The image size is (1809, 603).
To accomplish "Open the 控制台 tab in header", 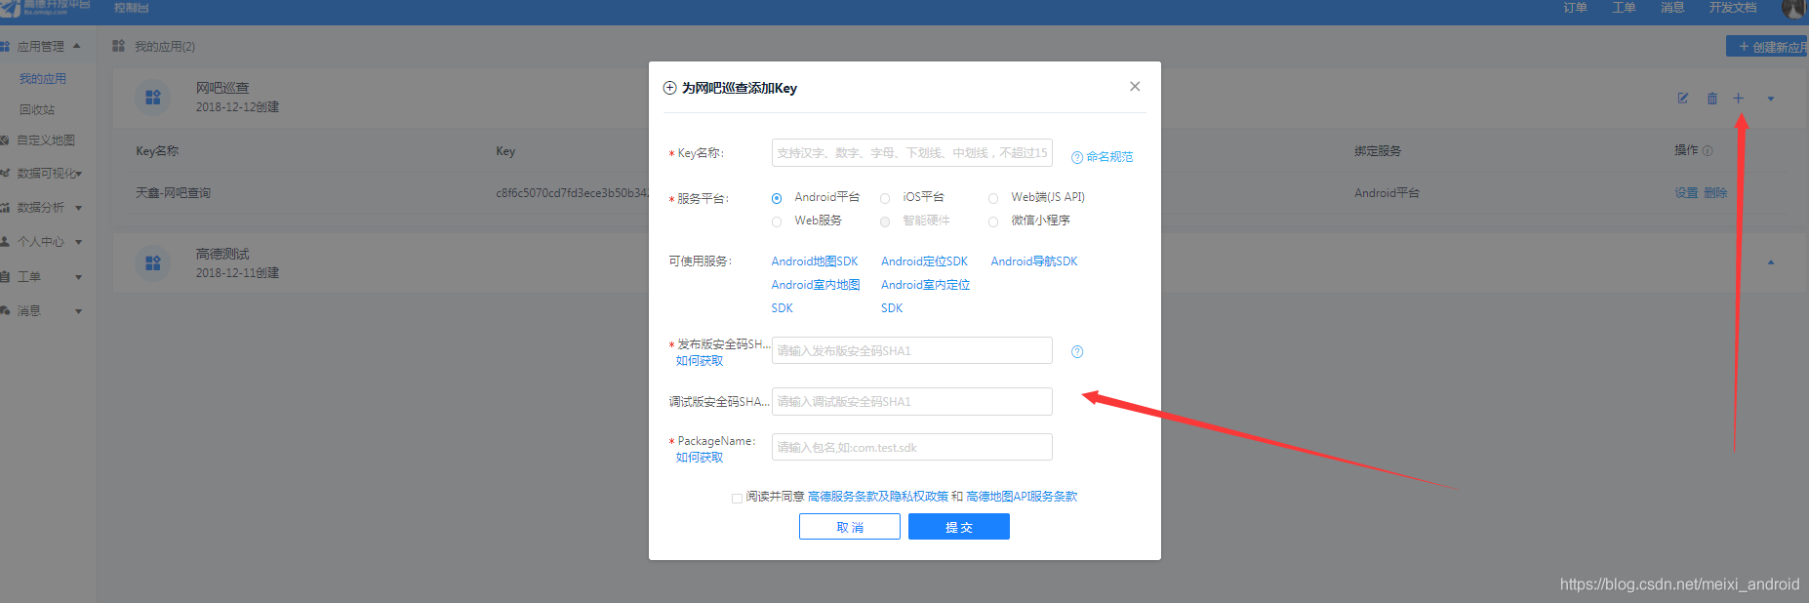I will (x=131, y=8).
